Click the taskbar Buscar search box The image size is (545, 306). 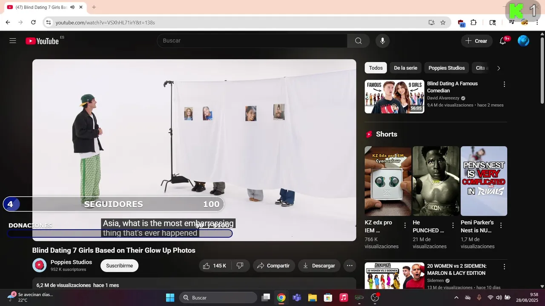(218, 297)
